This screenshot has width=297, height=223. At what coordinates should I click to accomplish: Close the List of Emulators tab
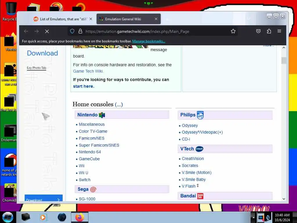click(91, 19)
